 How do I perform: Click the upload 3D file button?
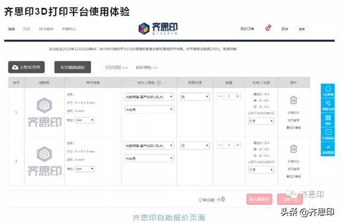pyautogui.click(x=26, y=67)
